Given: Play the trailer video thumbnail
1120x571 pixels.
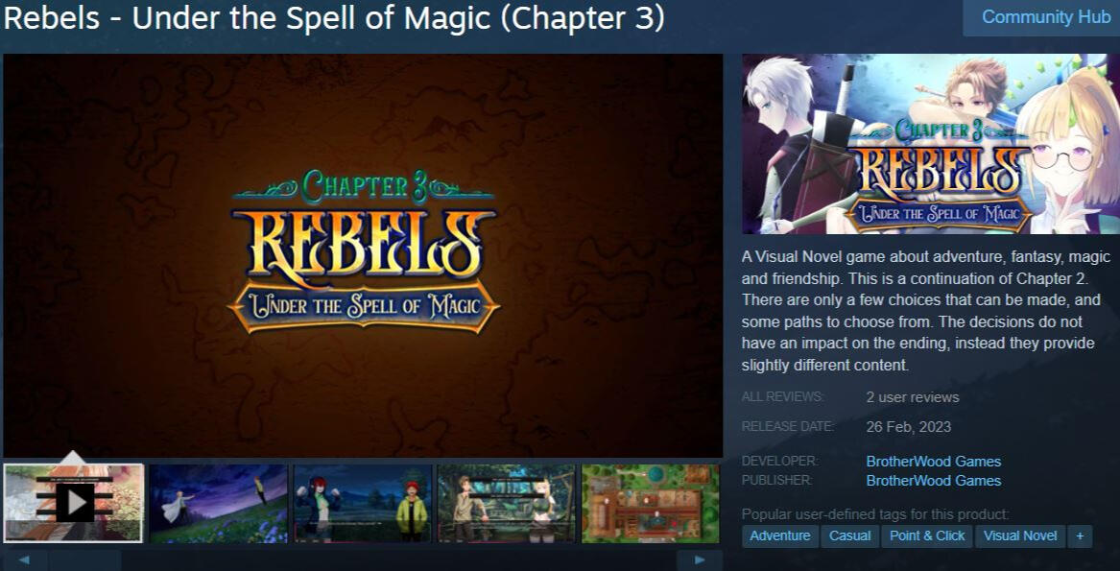Looking at the screenshot, I should 74,503.
